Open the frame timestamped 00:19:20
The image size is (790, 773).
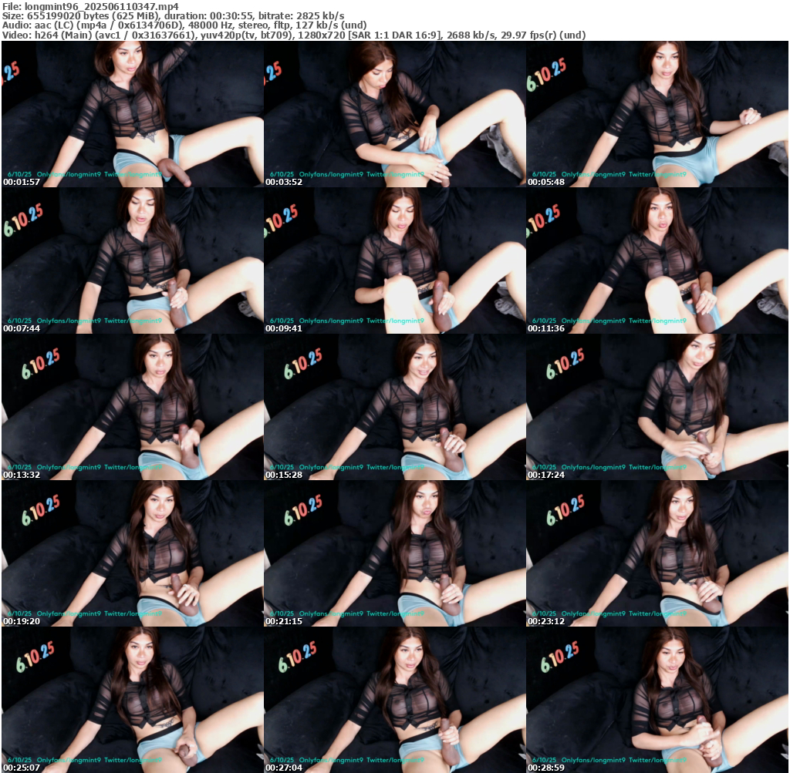132,553
